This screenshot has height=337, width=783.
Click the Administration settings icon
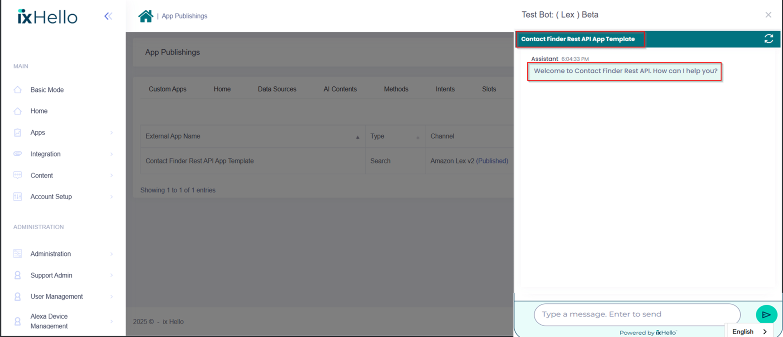click(x=18, y=253)
